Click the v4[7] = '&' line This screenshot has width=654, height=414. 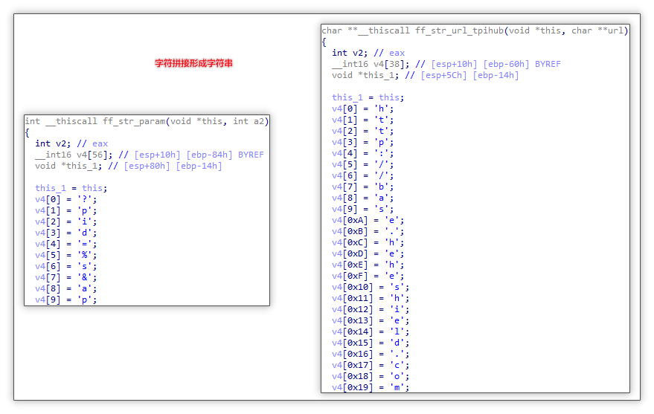coord(66,277)
